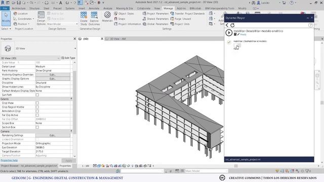Click the Edit Type button
This screenshot has width=324, height=182.
[68, 58]
